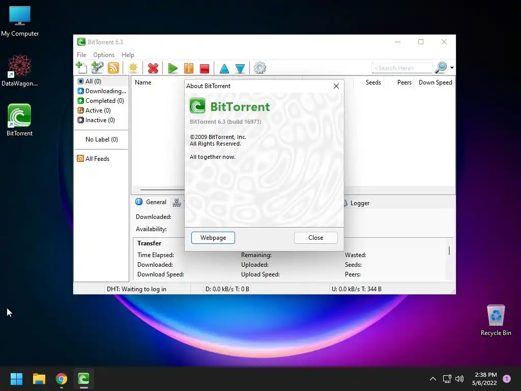Image resolution: width=521 pixels, height=391 pixels.
Task: Open the Help menu
Action: coord(128,55)
